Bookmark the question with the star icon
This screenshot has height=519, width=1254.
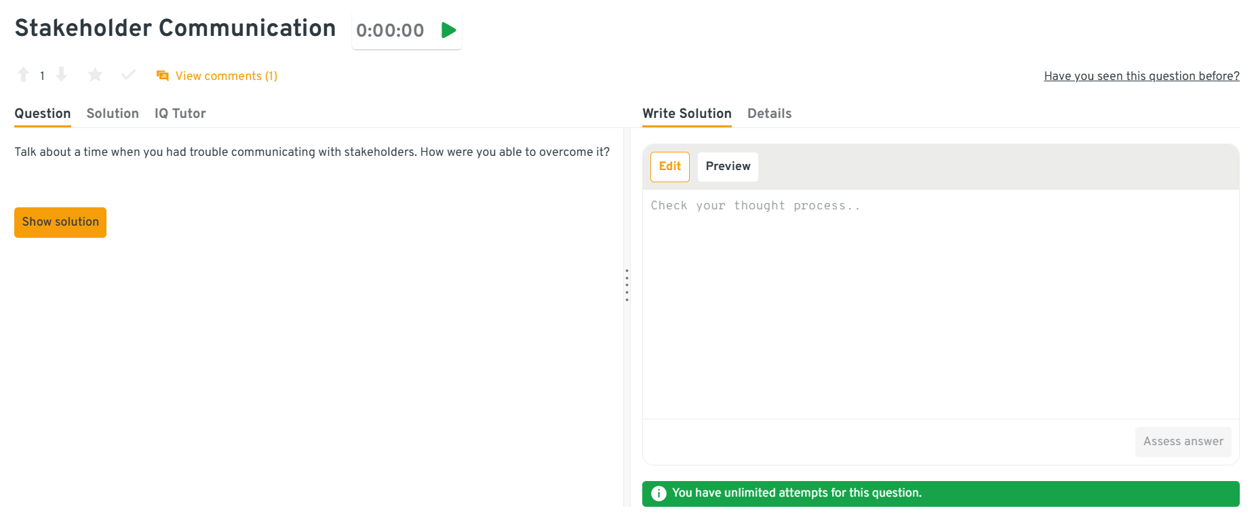point(95,75)
